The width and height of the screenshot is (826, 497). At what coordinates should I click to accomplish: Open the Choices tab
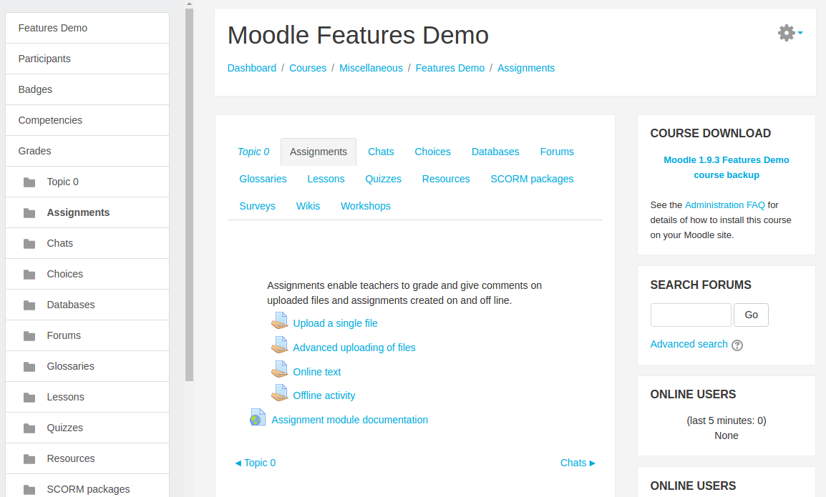pos(432,152)
